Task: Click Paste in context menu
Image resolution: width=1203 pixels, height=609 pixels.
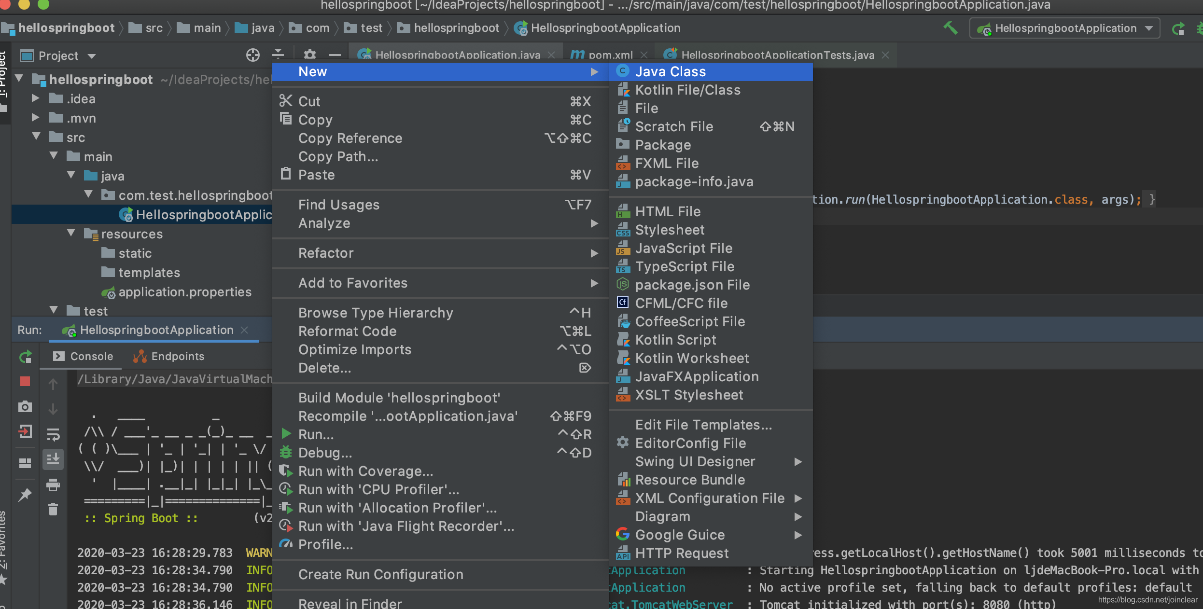Action: (440, 175)
